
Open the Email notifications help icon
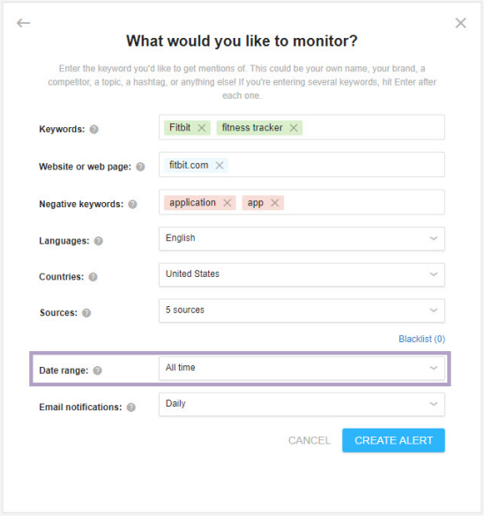[x=131, y=408]
